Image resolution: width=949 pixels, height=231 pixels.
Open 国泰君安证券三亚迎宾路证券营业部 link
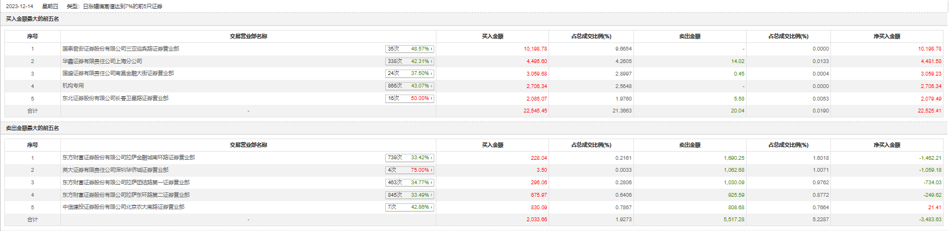pyautogui.click(x=120, y=49)
